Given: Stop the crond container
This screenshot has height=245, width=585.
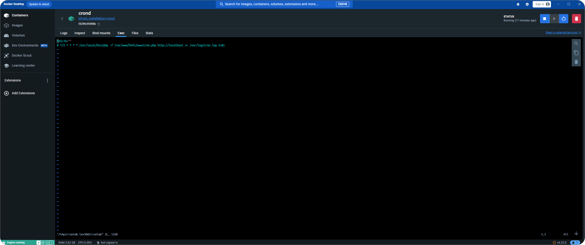Looking at the screenshot, I should [x=545, y=19].
